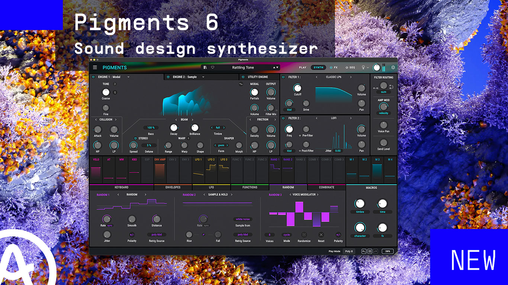This screenshot has width=508, height=285.
Task: Toggle Filter 2 power button
Action: 284,118
